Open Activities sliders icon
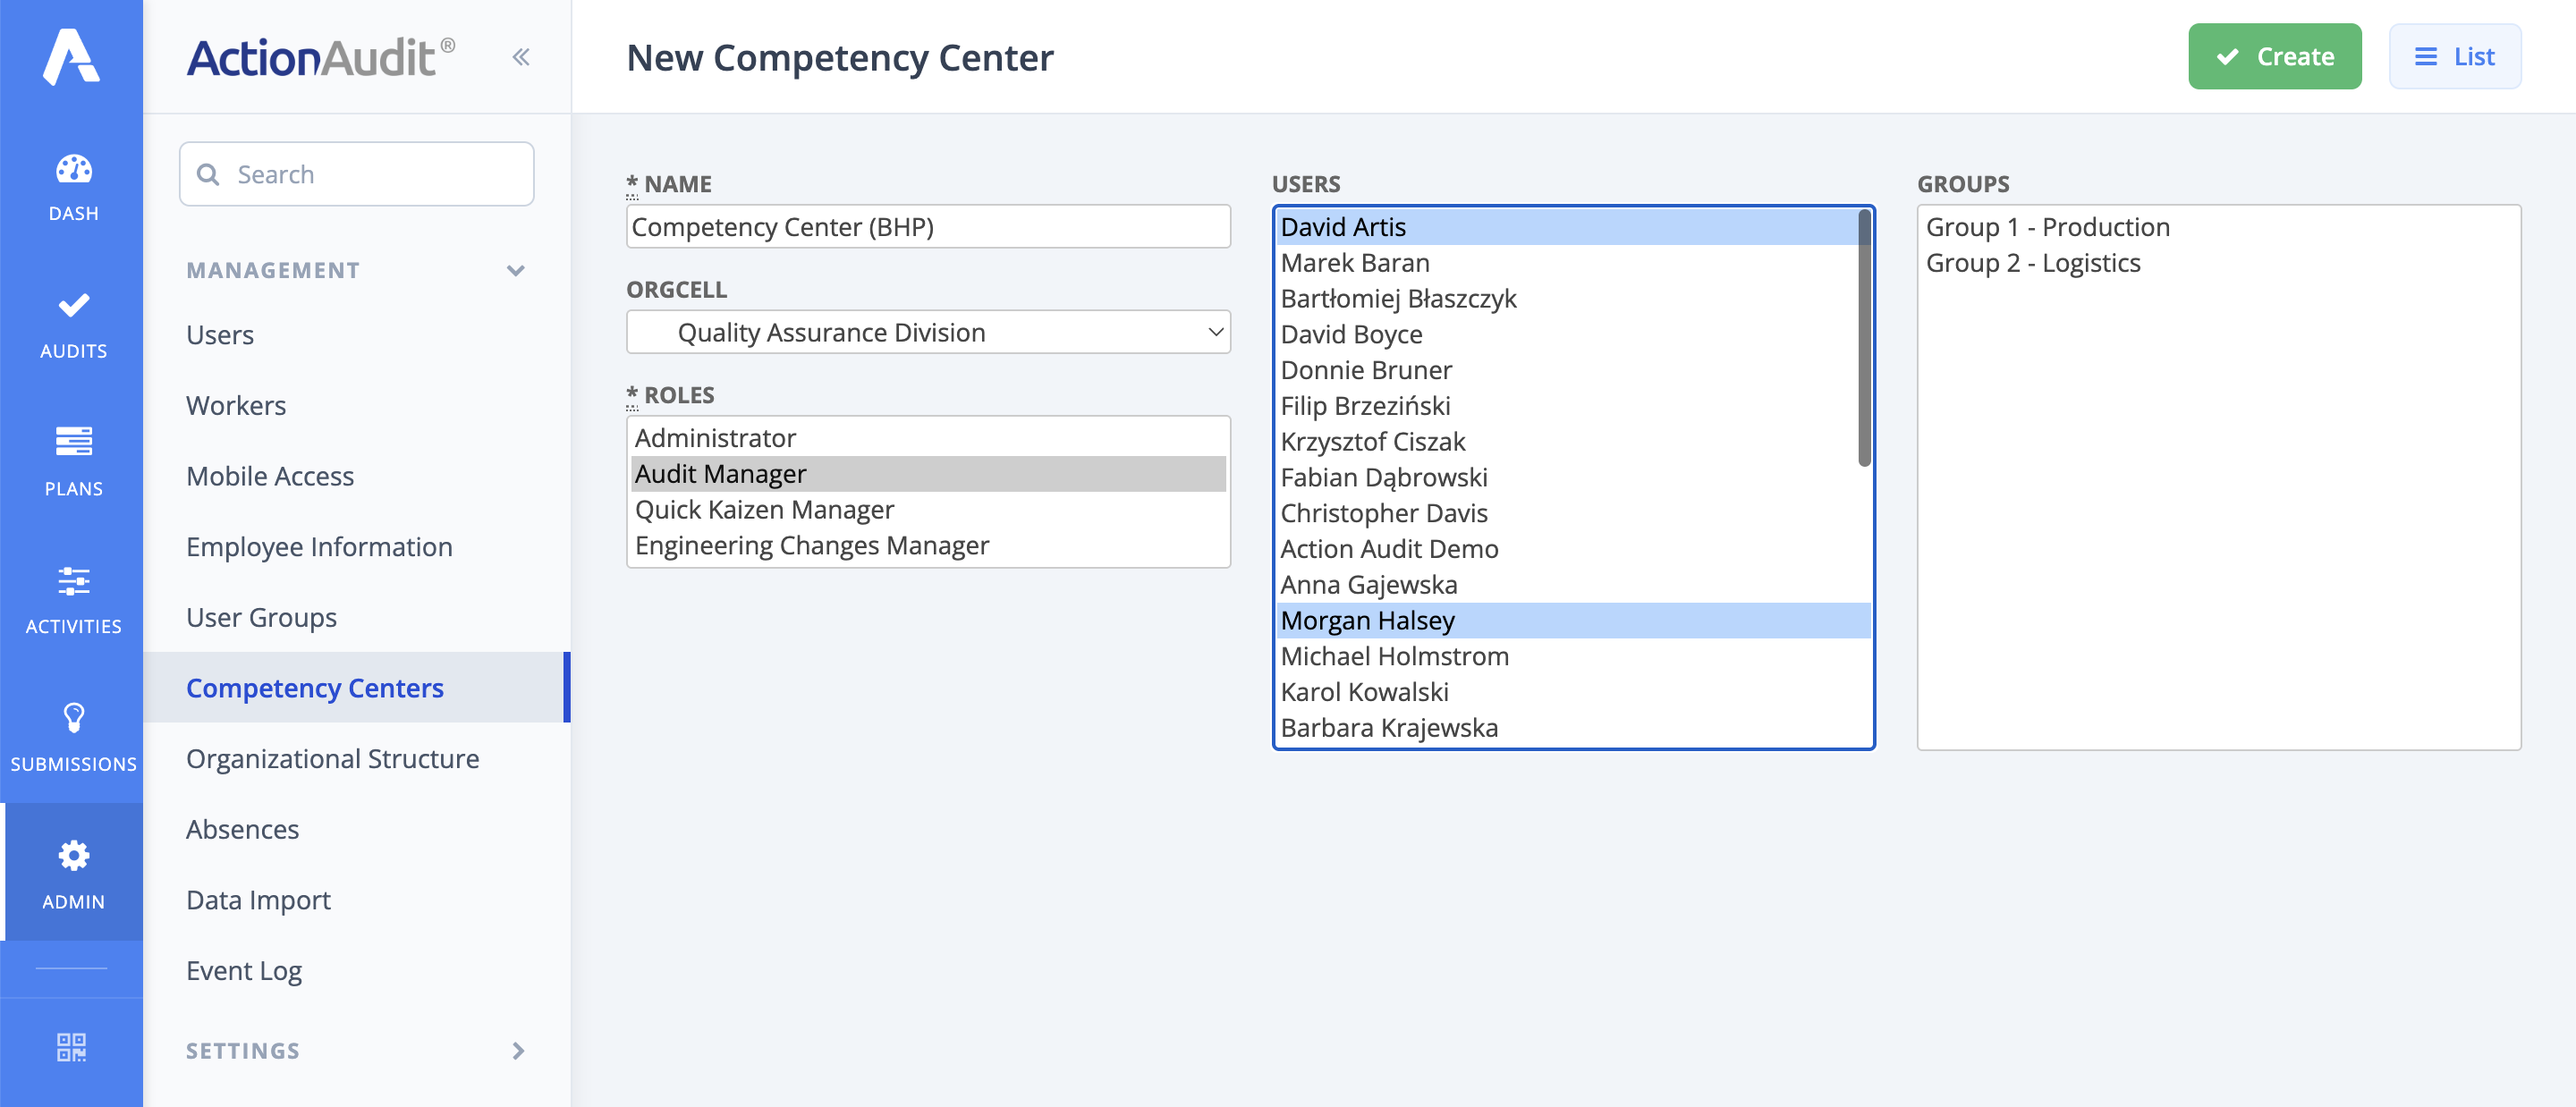 [73, 581]
